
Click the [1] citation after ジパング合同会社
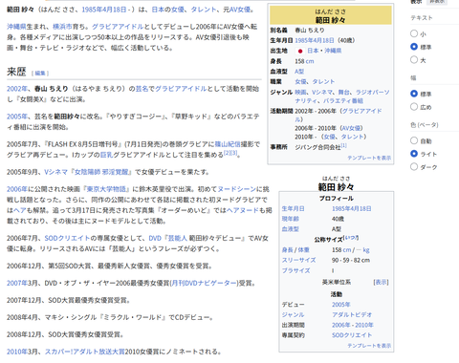pos(343,145)
